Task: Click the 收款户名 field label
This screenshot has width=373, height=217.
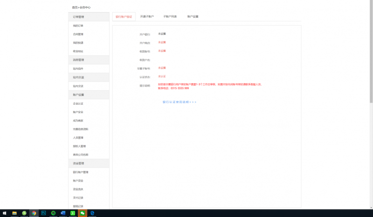Action: tap(145, 60)
